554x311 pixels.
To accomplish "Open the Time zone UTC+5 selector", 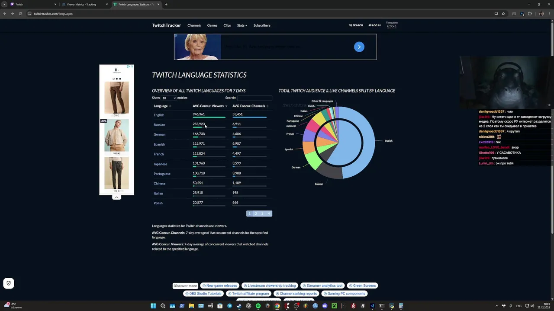I will pyautogui.click(x=392, y=26).
